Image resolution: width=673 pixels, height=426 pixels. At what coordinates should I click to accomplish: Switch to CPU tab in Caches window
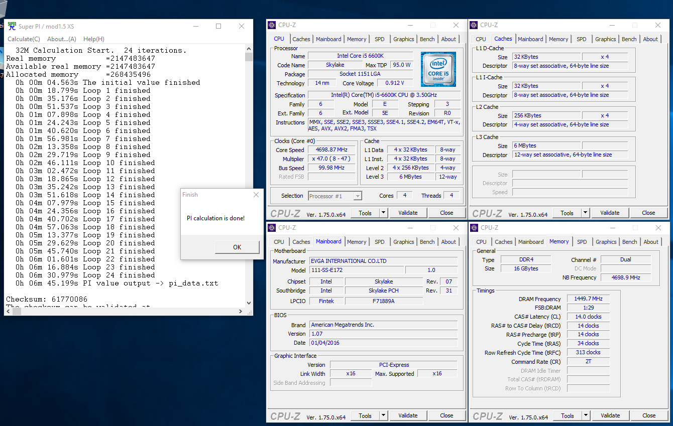[x=481, y=39]
